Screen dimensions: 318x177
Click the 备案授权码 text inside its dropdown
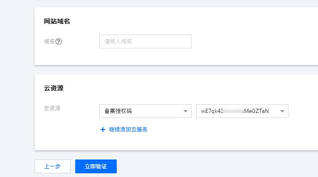118,111
